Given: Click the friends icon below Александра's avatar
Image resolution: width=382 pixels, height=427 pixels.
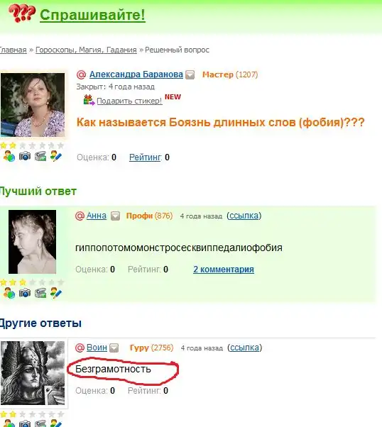Looking at the screenshot, I should tap(9, 156).
